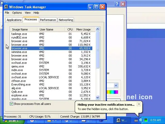The height and width of the screenshot is (124, 165).
Task: Maximize the Windows Task Manager window
Action: [96, 7]
